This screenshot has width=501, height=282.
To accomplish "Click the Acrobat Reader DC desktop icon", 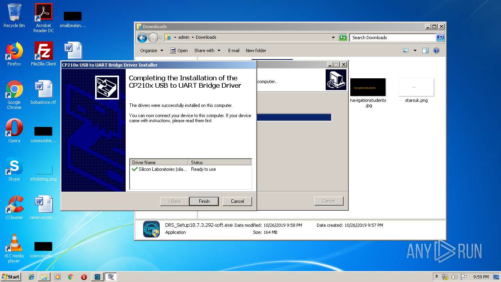I will coord(43,18).
